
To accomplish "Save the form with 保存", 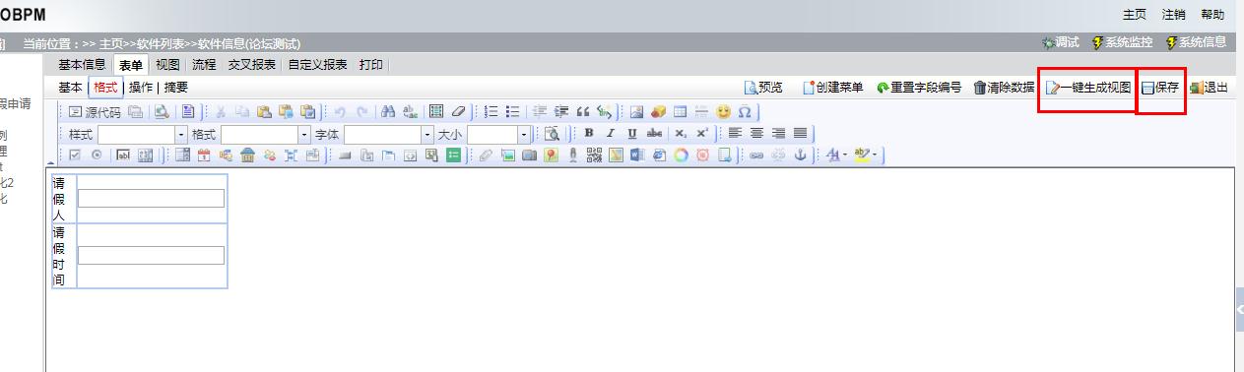I will click(x=1160, y=88).
